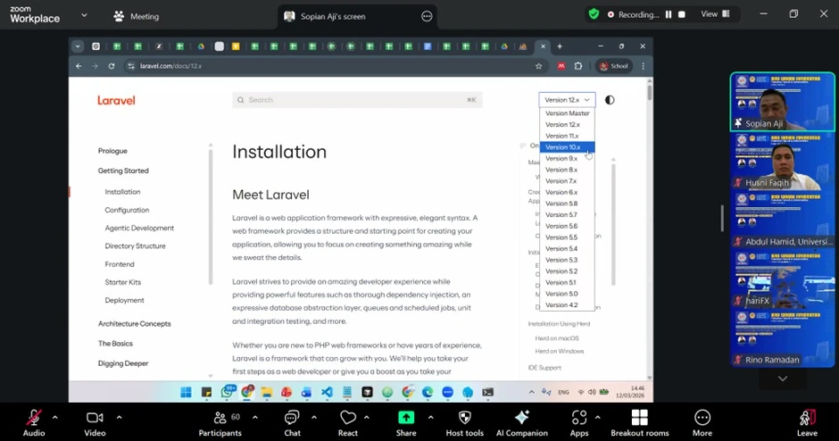
Task: Open the Zoom Workplace dropdown arrow
Action: [84, 15]
